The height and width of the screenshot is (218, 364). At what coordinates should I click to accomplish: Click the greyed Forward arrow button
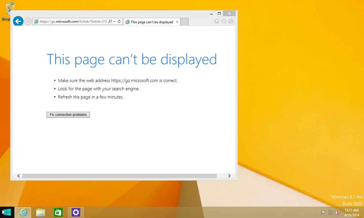[28, 21]
